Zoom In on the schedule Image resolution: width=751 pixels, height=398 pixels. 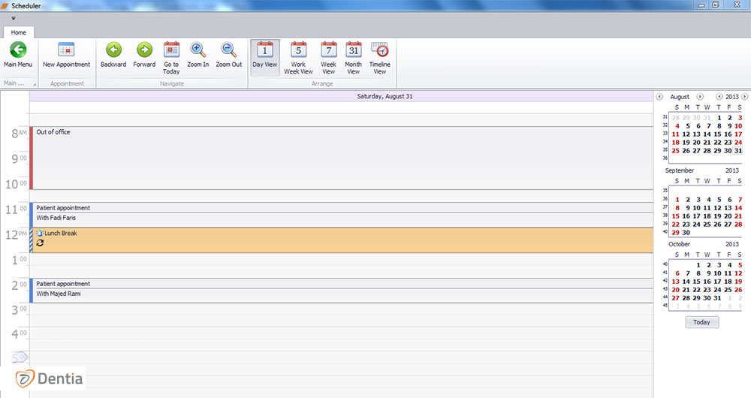point(198,51)
